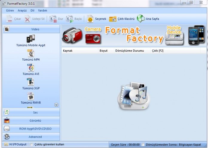Pick the Tümünü 3GP format icon
Image resolution: width=208 pixels, height=148 pixels.
pos(31,82)
